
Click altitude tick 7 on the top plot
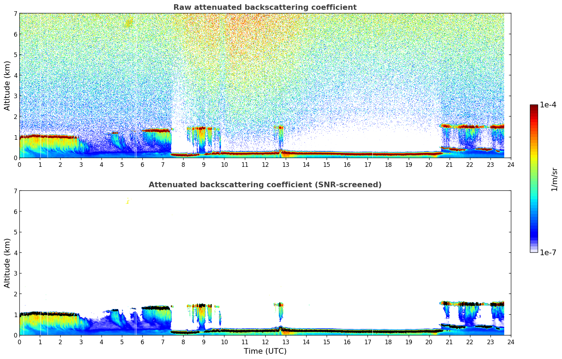pyautogui.click(x=15, y=14)
